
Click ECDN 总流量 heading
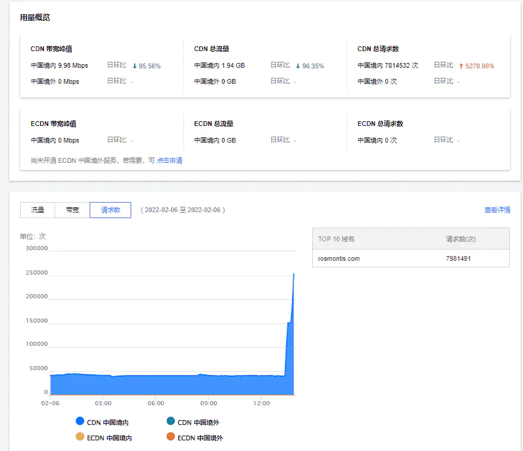pos(214,124)
